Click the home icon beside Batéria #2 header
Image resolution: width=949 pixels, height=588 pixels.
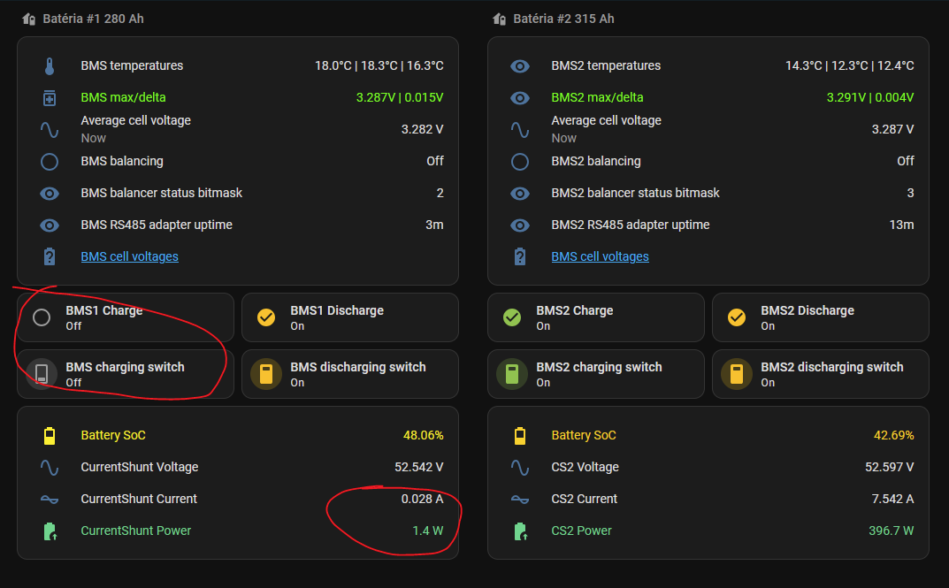point(500,19)
